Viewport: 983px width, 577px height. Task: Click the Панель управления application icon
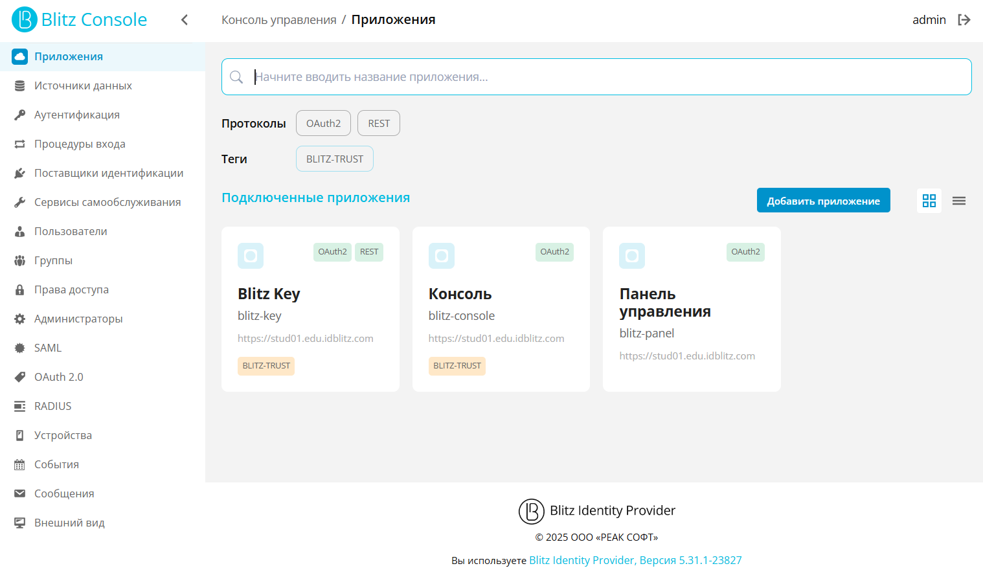click(x=632, y=256)
